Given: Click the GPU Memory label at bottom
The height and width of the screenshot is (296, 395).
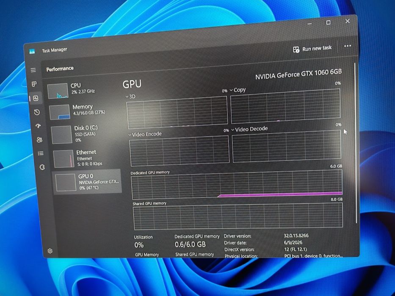Looking at the screenshot, I should (x=147, y=255).
